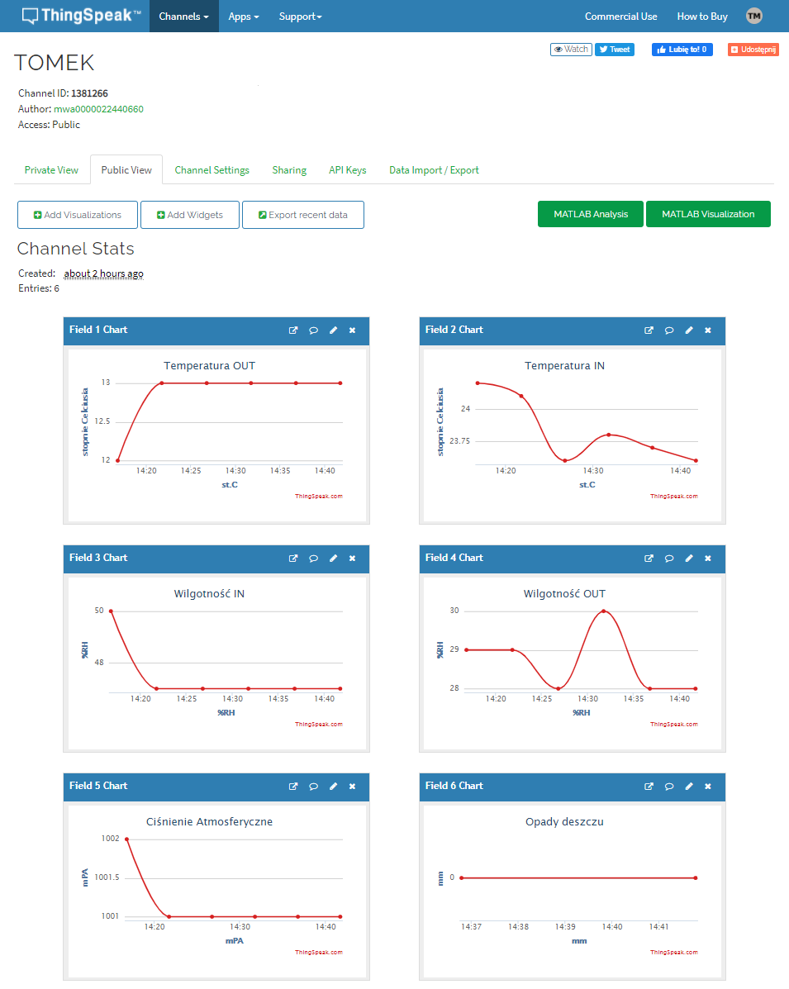Delete the Field 4 Chart

coord(708,558)
